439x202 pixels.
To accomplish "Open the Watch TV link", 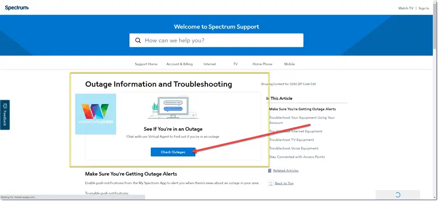I will click(x=405, y=8).
